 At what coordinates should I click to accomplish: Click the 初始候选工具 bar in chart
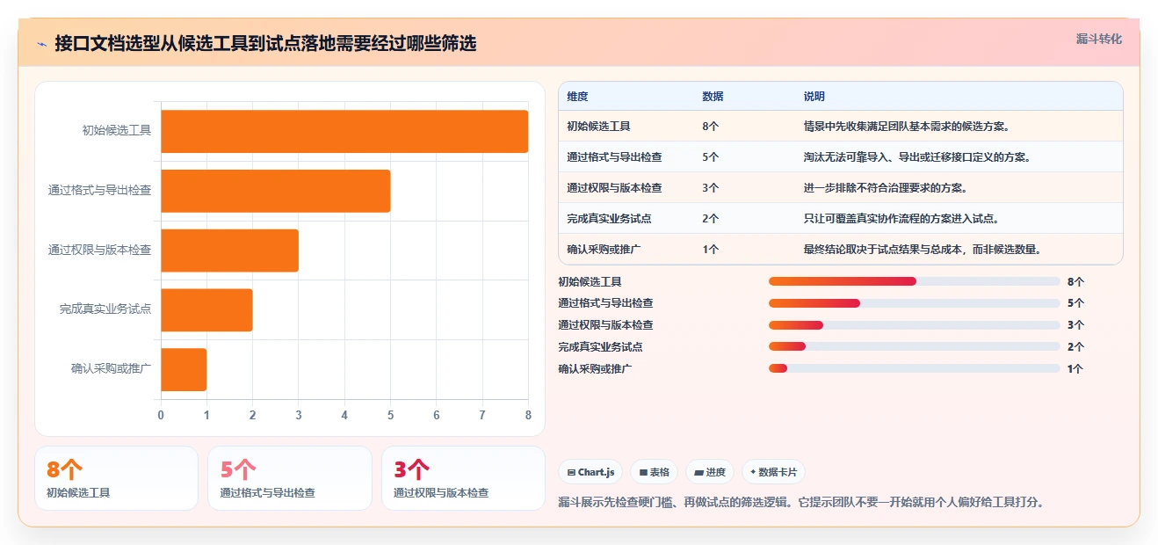(x=344, y=131)
